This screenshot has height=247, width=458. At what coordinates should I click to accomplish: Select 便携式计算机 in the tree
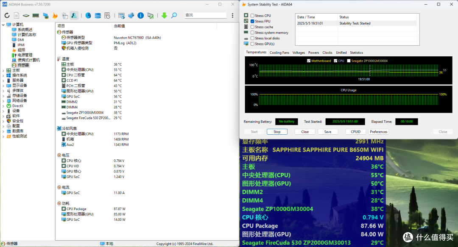(x=29, y=60)
